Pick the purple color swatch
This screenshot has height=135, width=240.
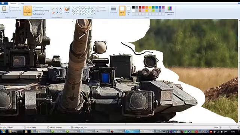(x=163, y=7)
